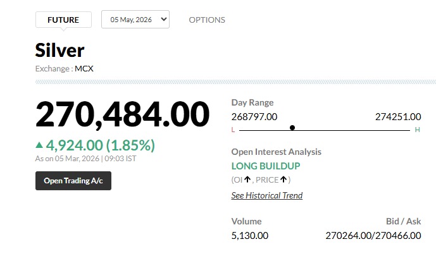Click the 270,484.00 last price
This screenshot has width=436, height=256.
pyautogui.click(x=122, y=114)
